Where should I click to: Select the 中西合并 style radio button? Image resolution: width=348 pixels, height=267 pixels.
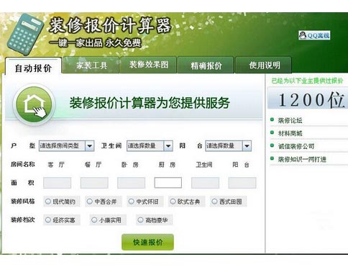tap(90, 202)
